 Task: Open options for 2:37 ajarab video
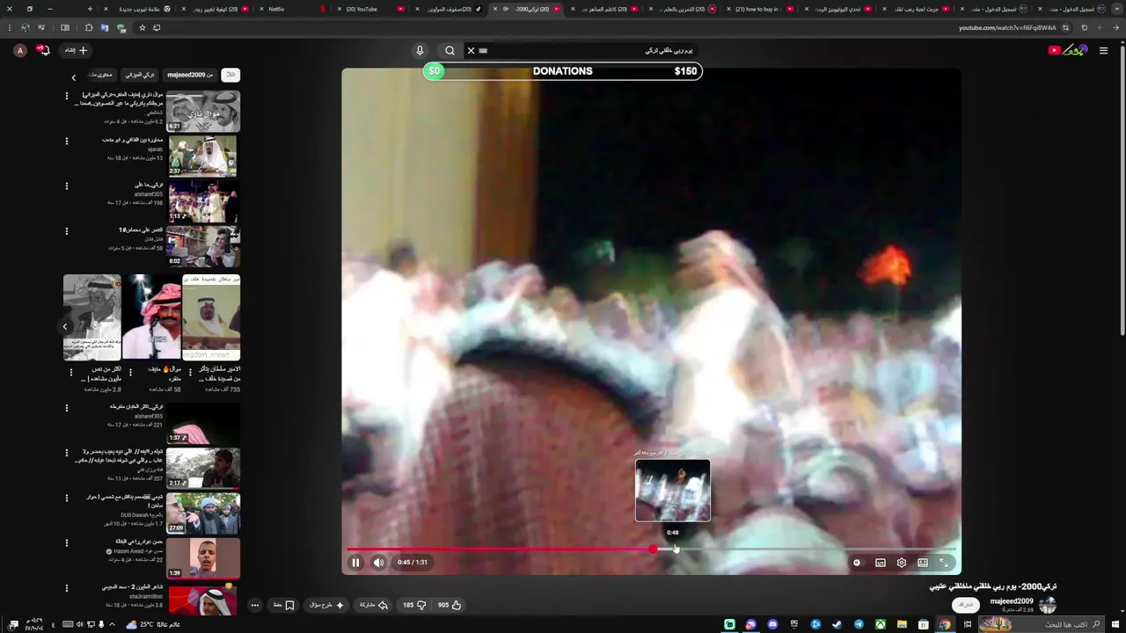tap(66, 141)
